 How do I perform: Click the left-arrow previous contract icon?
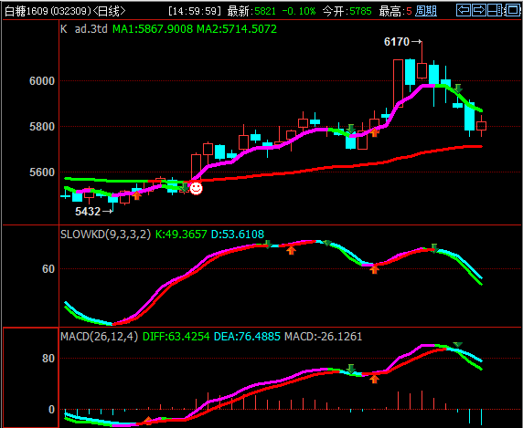click(464, 10)
